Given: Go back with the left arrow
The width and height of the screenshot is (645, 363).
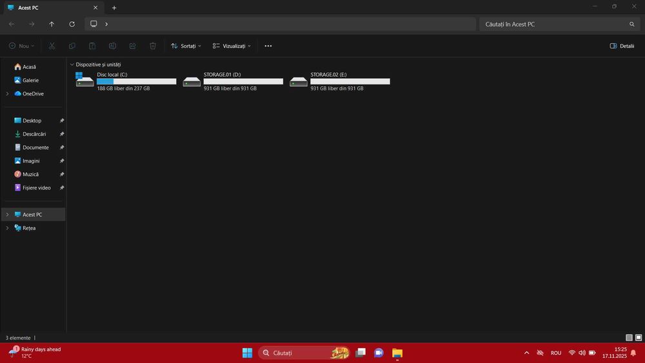Looking at the screenshot, I should [x=12, y=25].
